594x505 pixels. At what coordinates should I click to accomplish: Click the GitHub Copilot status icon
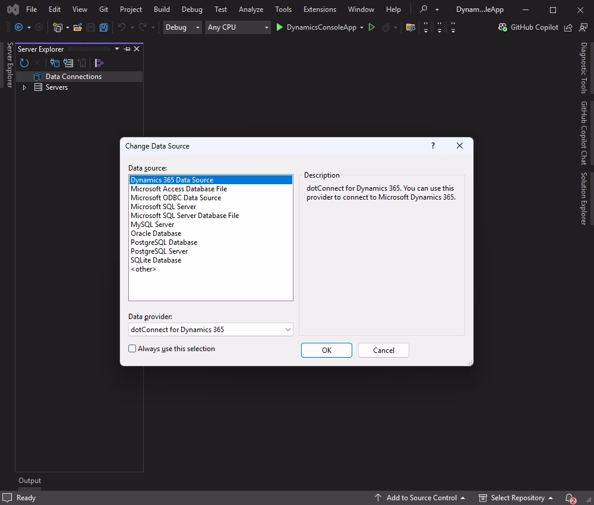(503, 27)
